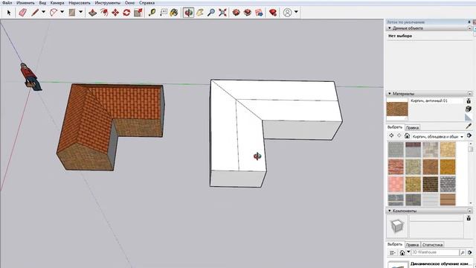Select the Push/Pull tool
The image size is (476, 268).
(x=92, y=13)
